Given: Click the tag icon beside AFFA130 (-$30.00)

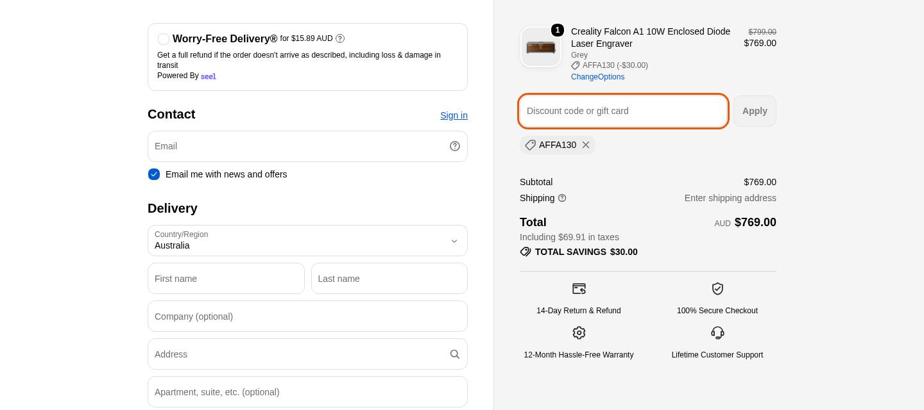Looking at the screenshot, I should pyautogui.click(x=576, y=65).
